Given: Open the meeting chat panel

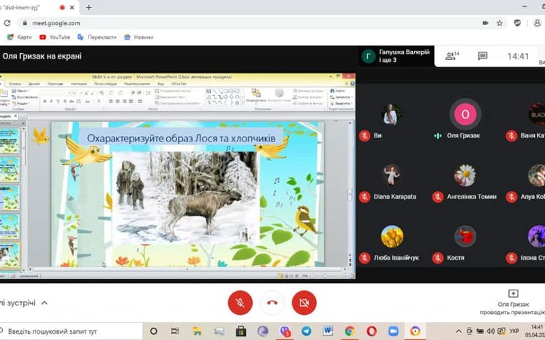Looking at the screenshot, I should (x=482, y=56).
